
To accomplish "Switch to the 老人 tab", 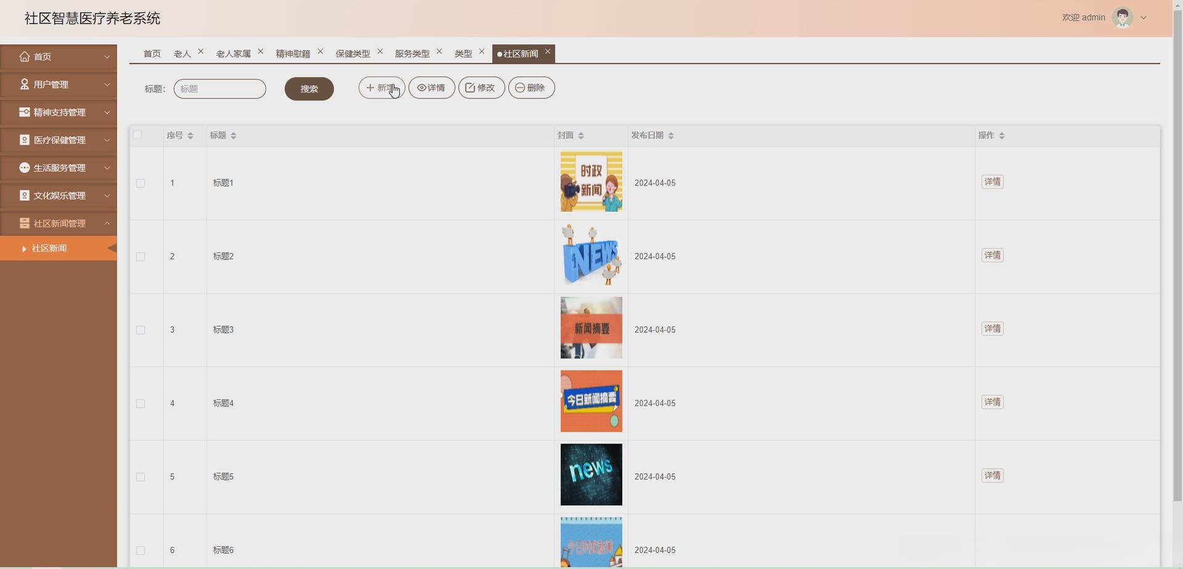I will point(182,54).
